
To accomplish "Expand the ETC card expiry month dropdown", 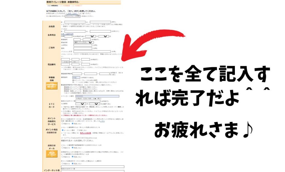I will (80, 104).
